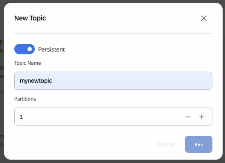Click empty space right of mynewtopic text
The image size is (225, 163).
point(136,81)
